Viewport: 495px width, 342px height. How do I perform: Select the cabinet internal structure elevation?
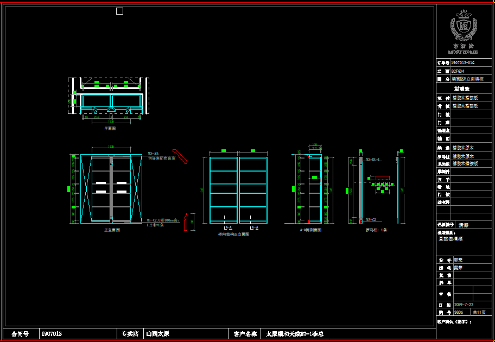[x=239, y=190]
